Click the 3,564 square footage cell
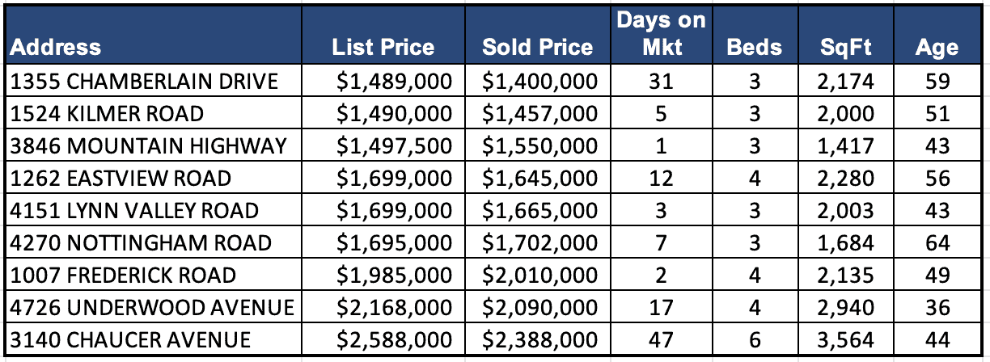The image size is (990, 362). 845,339
